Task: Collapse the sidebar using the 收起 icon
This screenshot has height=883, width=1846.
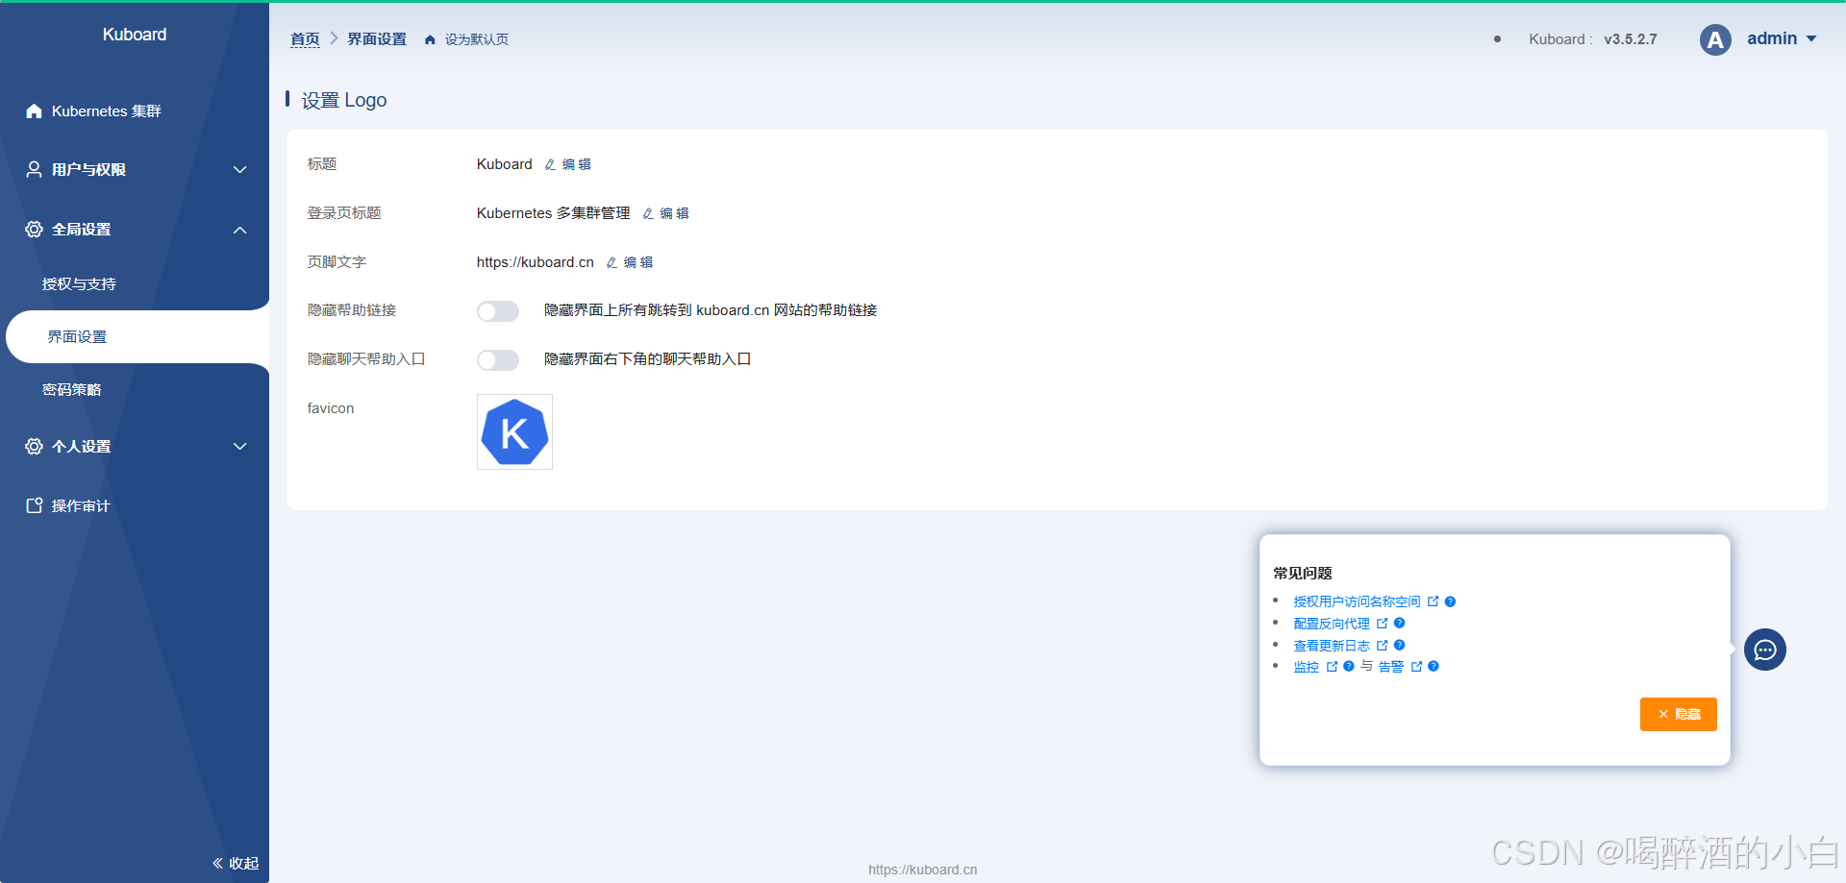Action: pyautogui.click(x=216, y=863)
